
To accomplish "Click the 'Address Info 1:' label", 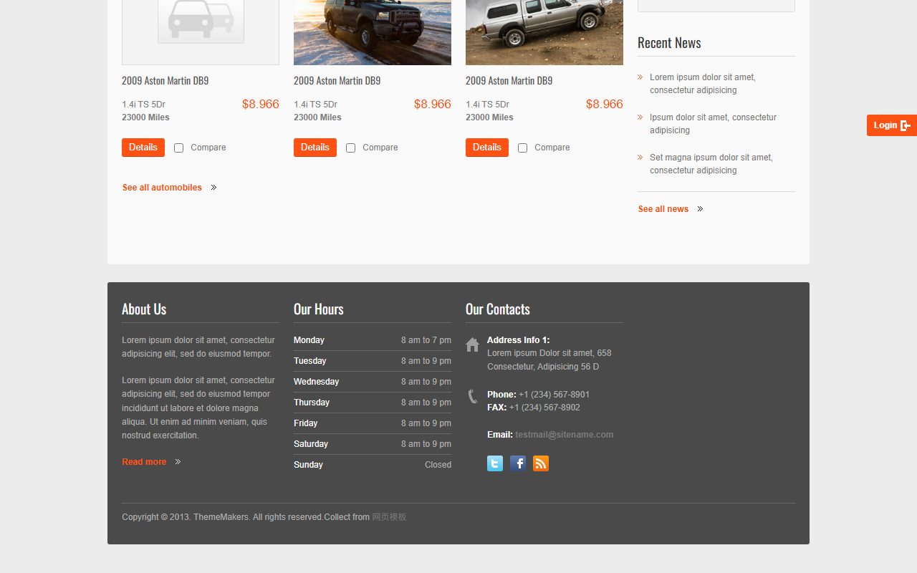I will tap(519, 340).
